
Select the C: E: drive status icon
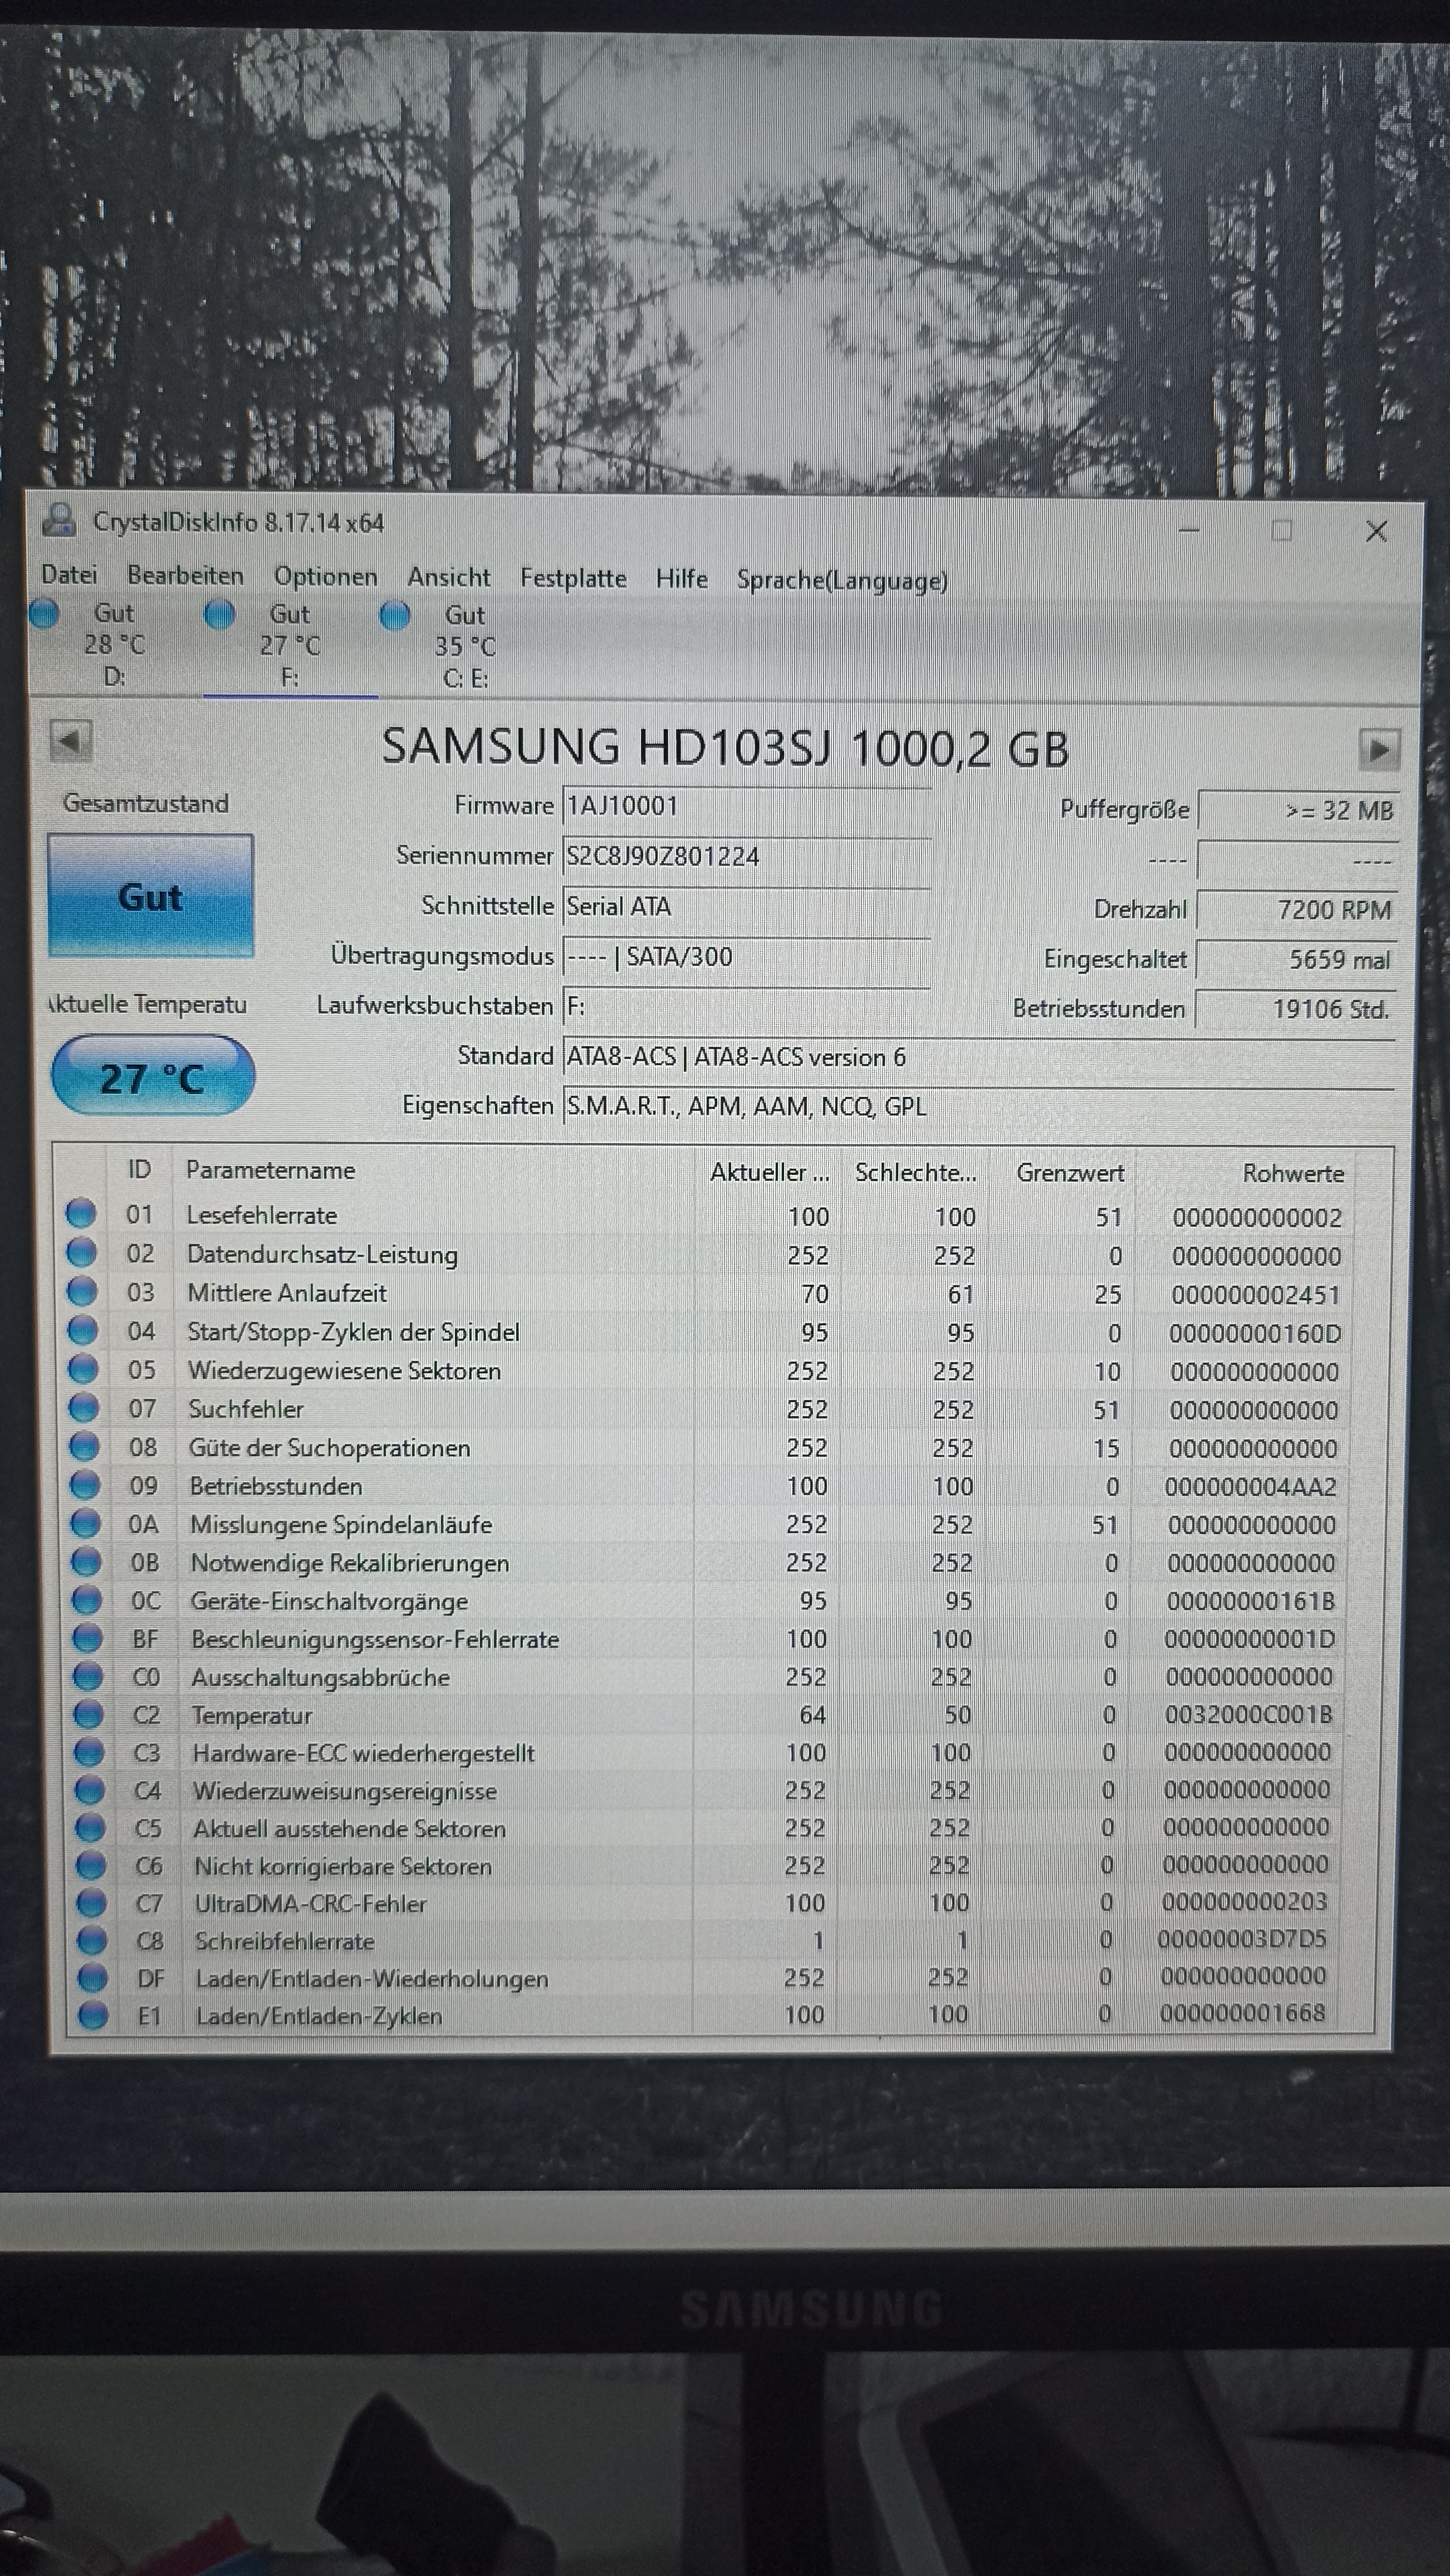[x=395, y=616]
